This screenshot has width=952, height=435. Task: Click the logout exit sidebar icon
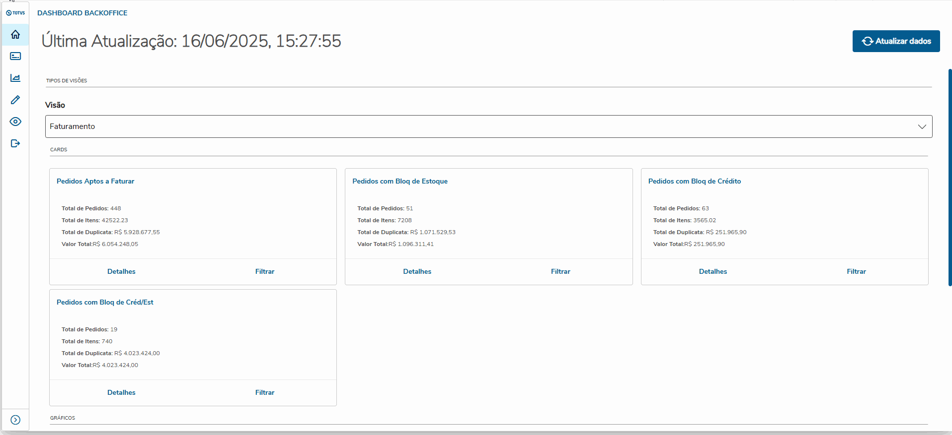tap(15, 143)
